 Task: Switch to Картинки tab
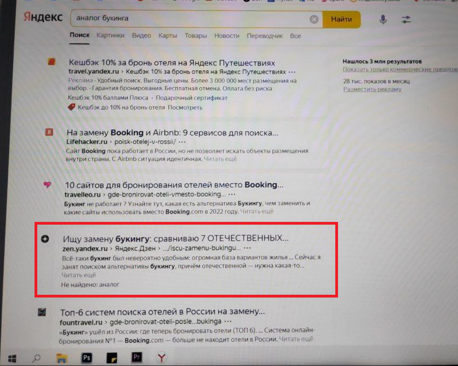coord(111,36)
